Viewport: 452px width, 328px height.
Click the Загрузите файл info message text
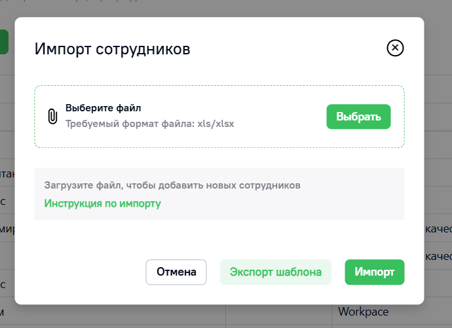(x=172, y=185)
